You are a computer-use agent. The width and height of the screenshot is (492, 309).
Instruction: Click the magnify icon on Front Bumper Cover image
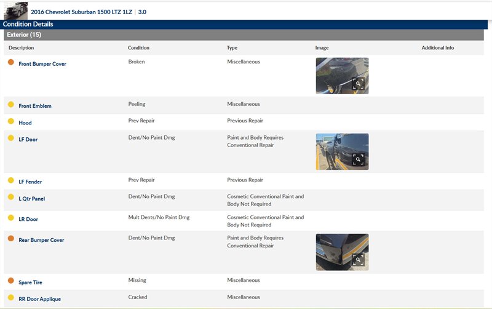[x=359, y=84]
